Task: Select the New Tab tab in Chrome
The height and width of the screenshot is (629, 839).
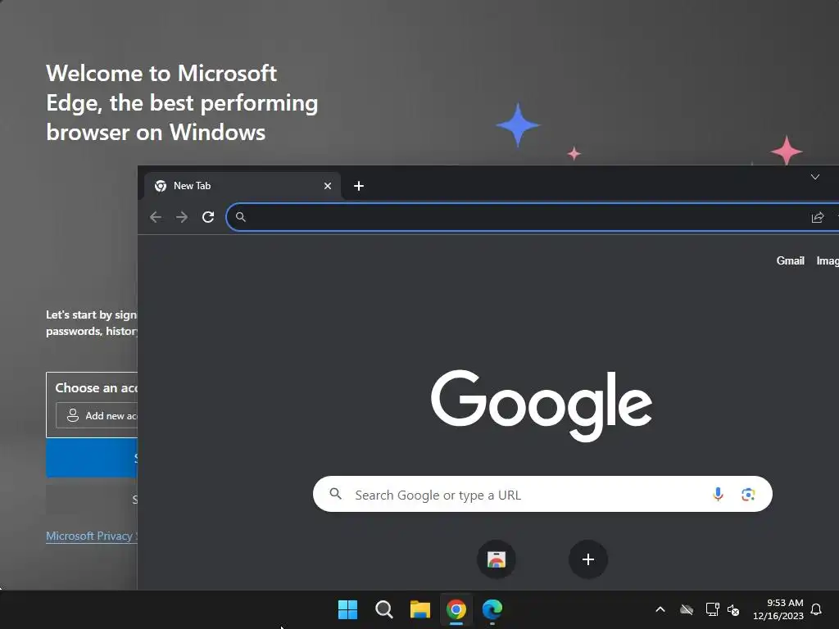Action: click(x=243, y=186)
